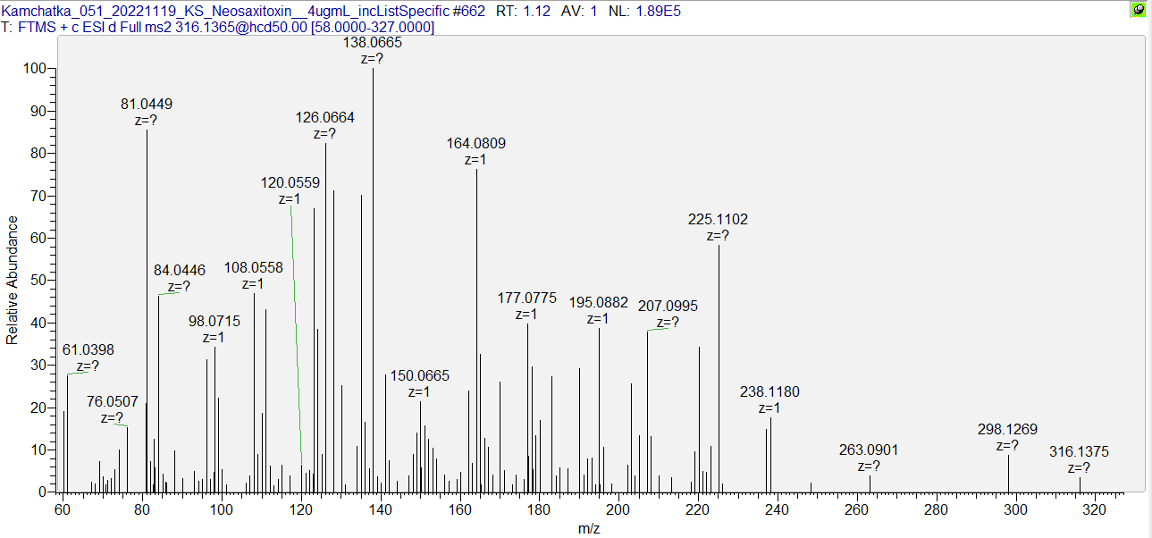Click the peak label 225.1102
This screenshot has width=1152, height=538.
tap(718, 219)
